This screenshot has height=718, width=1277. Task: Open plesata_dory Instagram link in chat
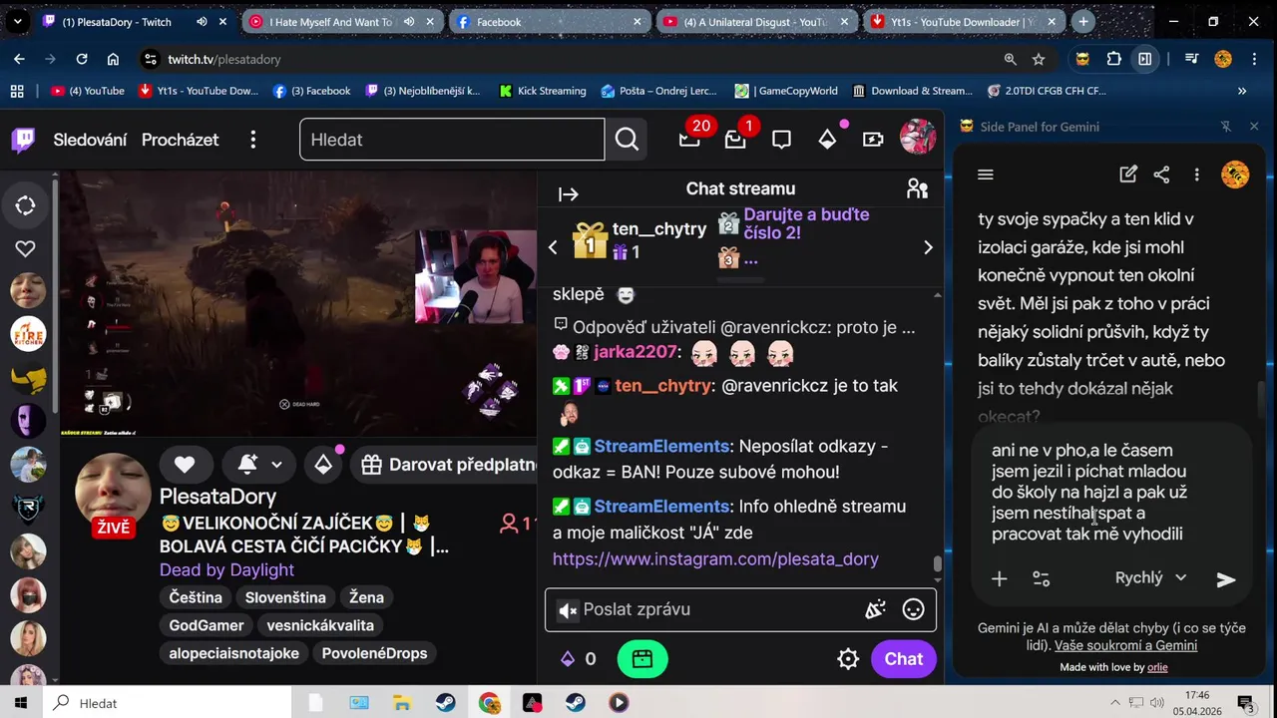click(x=715, y=559)
